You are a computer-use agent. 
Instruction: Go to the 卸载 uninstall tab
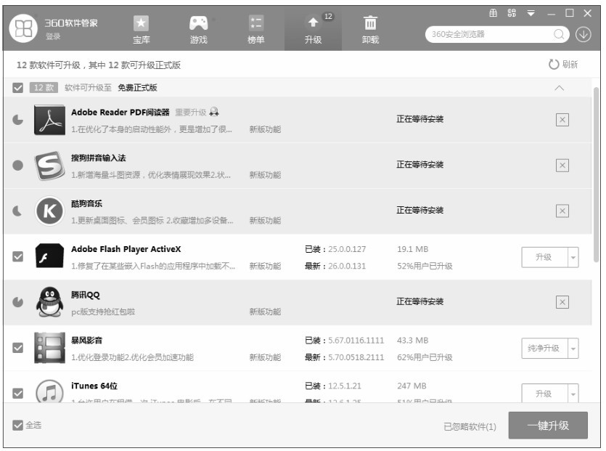click(370, 29)
